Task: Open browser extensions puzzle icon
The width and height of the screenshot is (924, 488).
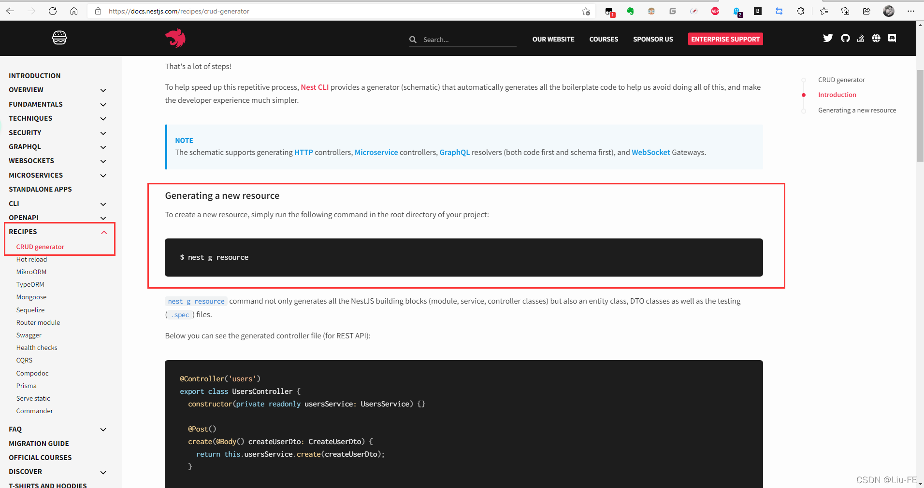Action: pyautogui.click(x=800, y=11)
